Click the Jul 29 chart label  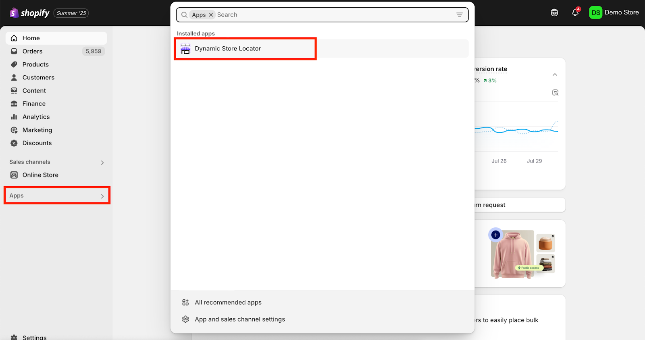535,161
